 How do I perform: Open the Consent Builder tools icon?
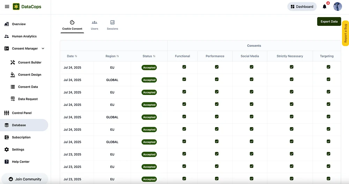click(13, 62)
